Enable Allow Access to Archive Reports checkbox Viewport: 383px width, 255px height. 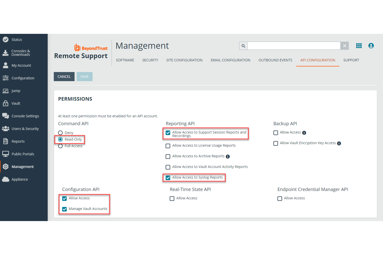click(x=168, y=157)
